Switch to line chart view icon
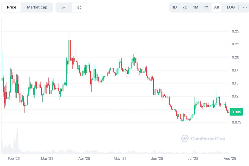 tap(64, 7)
